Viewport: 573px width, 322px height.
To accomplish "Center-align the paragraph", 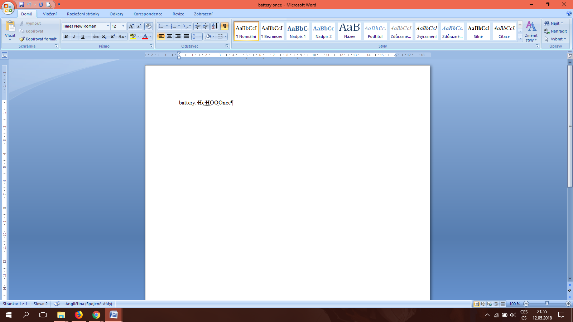I will click(x=169, y=36).
